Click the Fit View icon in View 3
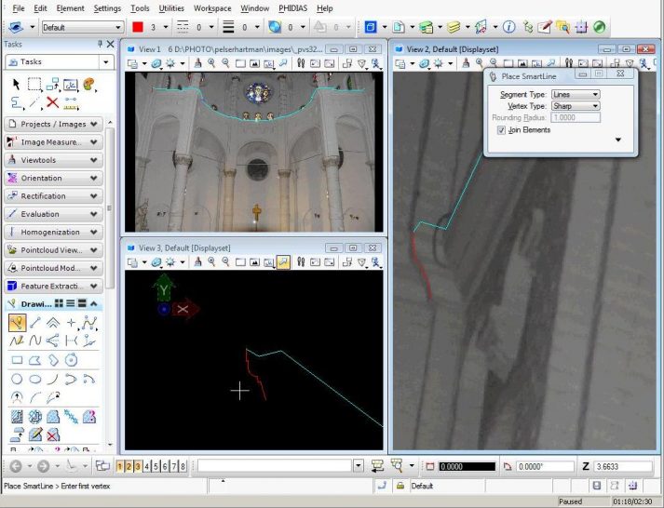 tap(254, 262)
